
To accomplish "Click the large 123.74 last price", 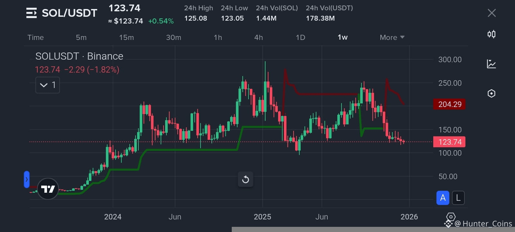I will tap(125, 8).
